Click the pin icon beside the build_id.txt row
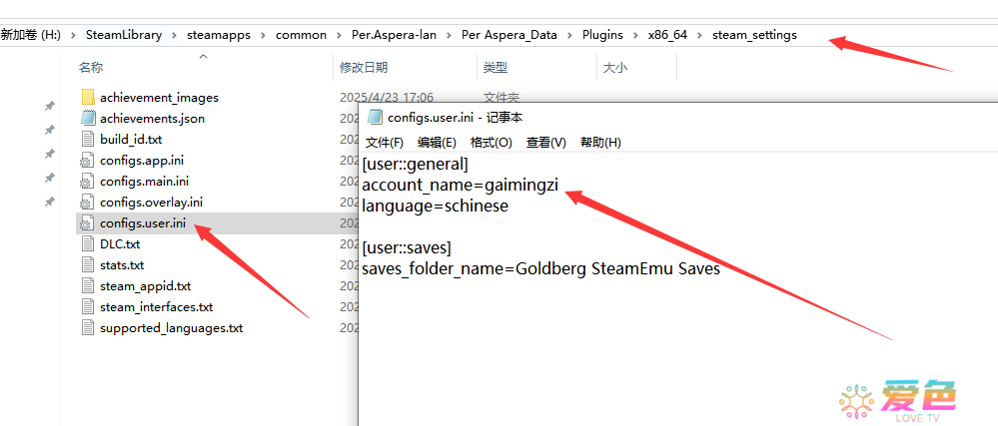This screenshot has height=426, width=998. click(x=49, y=154)
